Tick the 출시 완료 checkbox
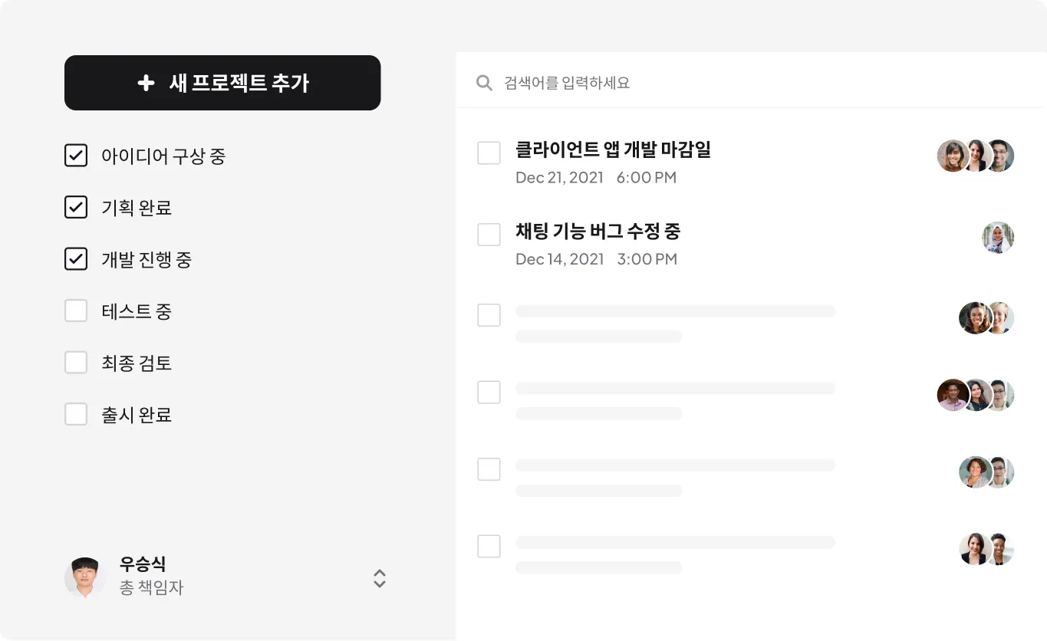The image size is (1047, 641). point(76,415)
